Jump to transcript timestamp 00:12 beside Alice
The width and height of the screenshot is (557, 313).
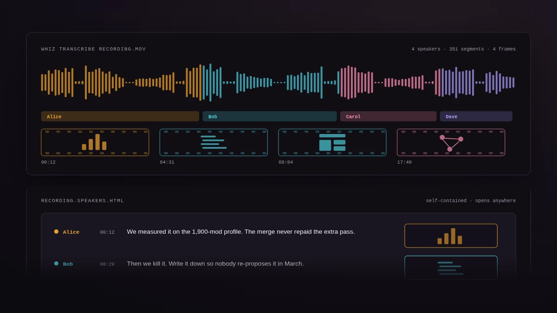107,232
